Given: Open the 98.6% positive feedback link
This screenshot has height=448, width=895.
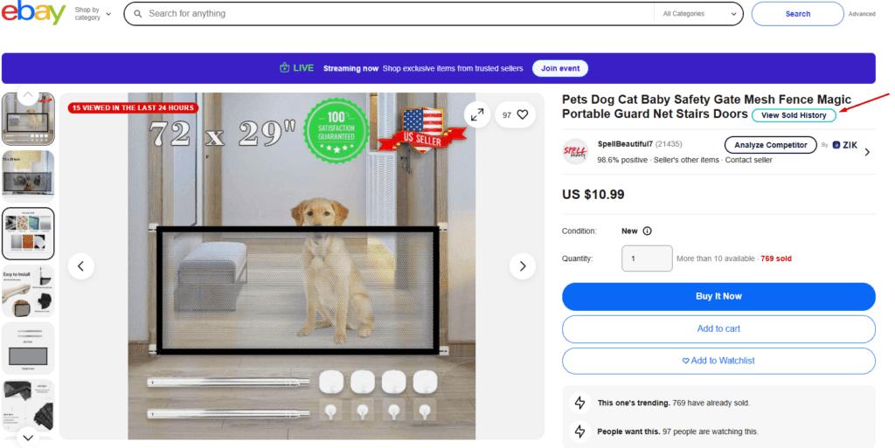Looking at the screenshot, I should [622, 160].
